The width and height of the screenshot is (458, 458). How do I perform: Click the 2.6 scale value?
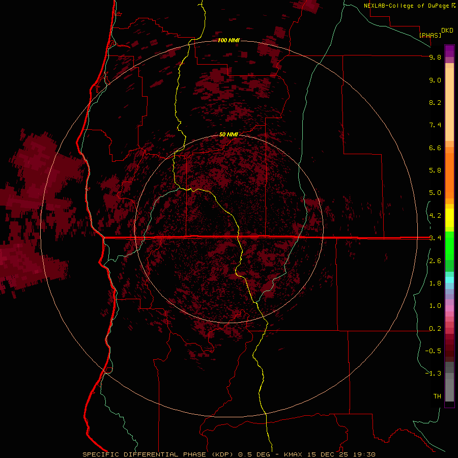[435, 261]
